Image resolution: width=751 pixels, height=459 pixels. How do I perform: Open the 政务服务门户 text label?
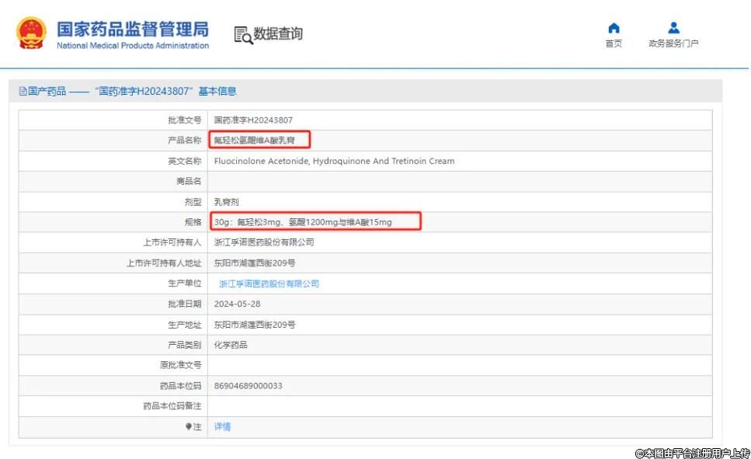tap(673, 43)
